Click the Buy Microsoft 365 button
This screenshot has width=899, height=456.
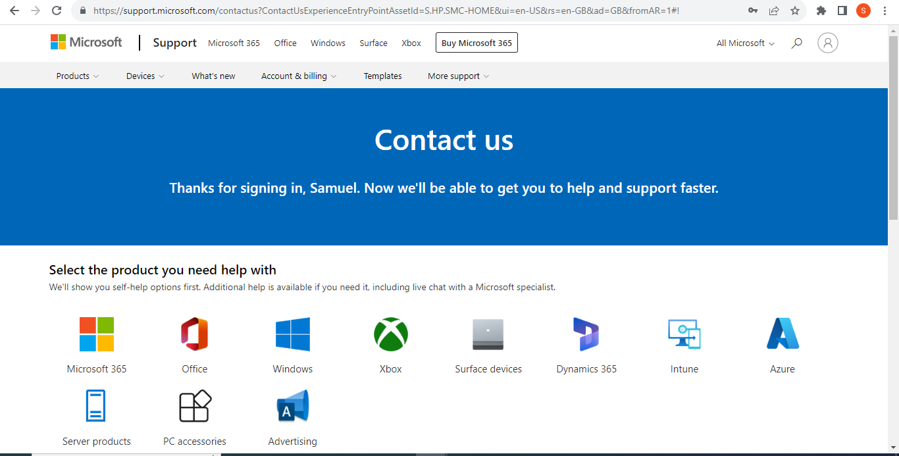476,43
